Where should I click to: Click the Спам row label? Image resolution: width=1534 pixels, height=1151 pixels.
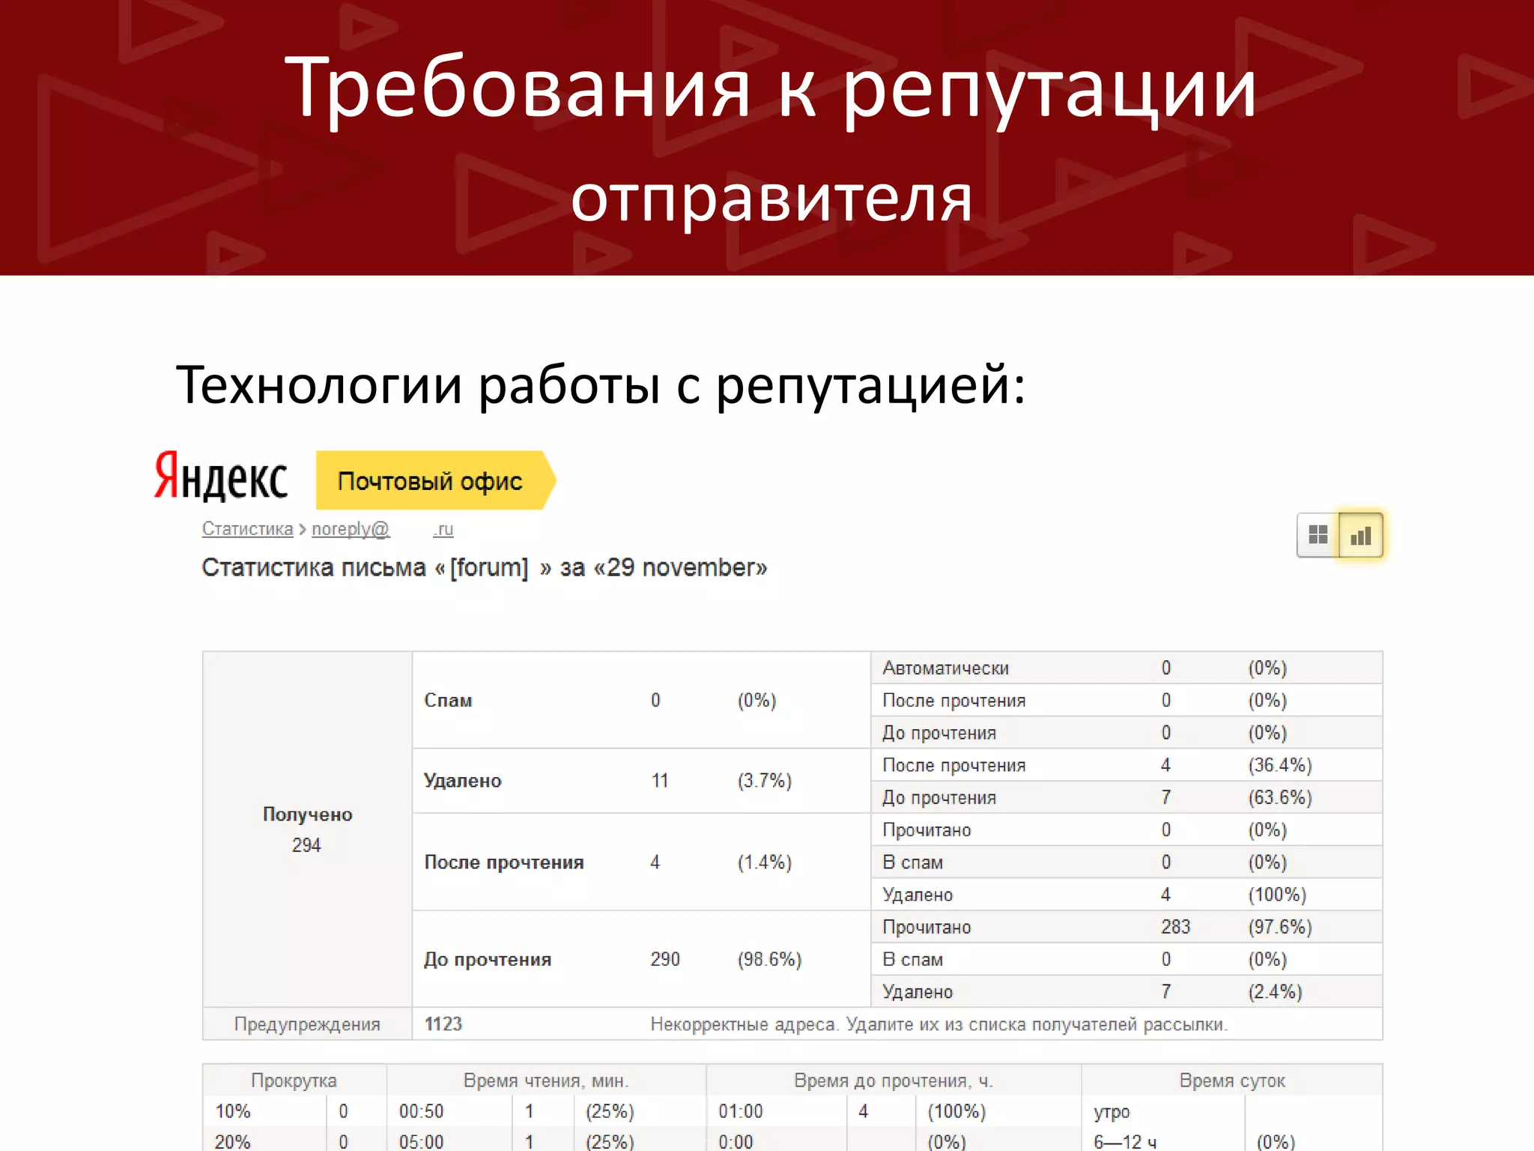pyautogui.click(x=448, y=701)
